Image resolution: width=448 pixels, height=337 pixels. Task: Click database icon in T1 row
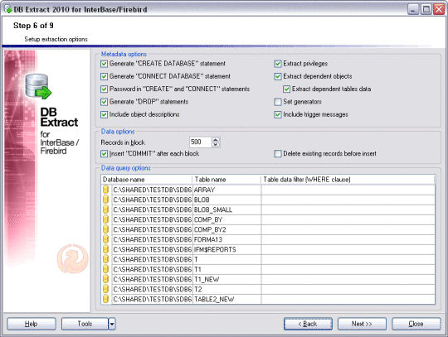click(x=105, y=269)
